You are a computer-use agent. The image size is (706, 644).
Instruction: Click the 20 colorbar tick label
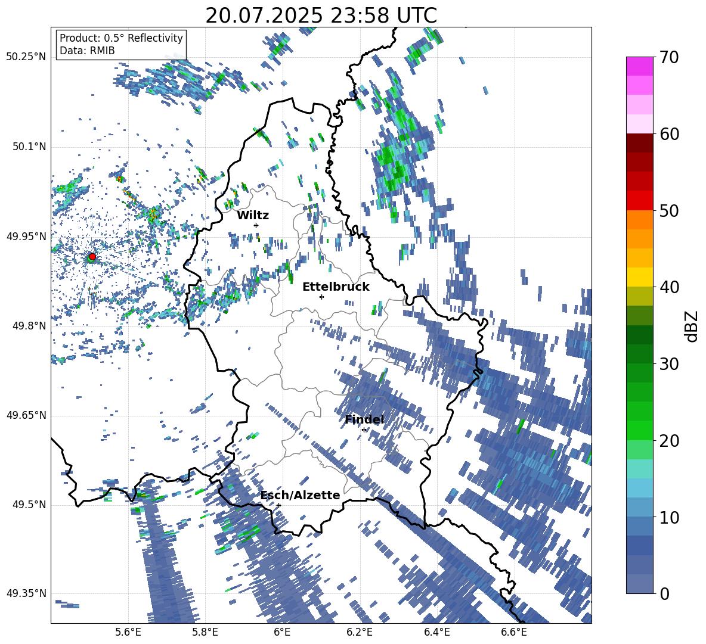point(669,441)
